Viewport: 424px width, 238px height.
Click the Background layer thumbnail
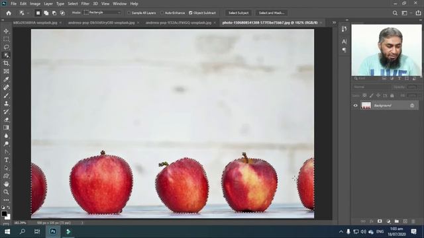[x=366, y=106]
